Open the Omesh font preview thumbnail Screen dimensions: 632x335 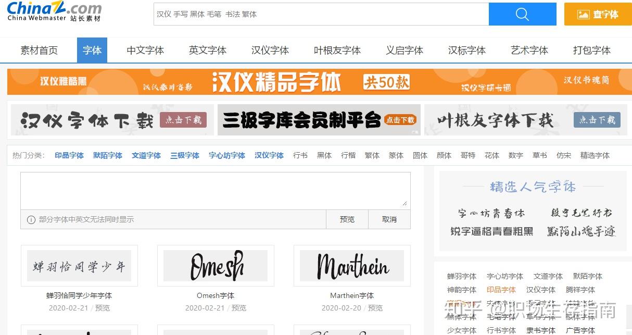click(x=216, y=266)
